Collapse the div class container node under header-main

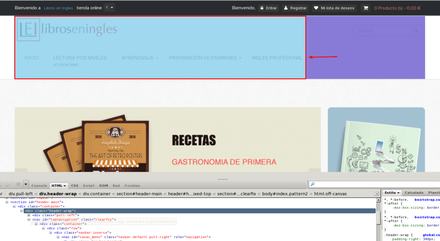tap(14, 206)
